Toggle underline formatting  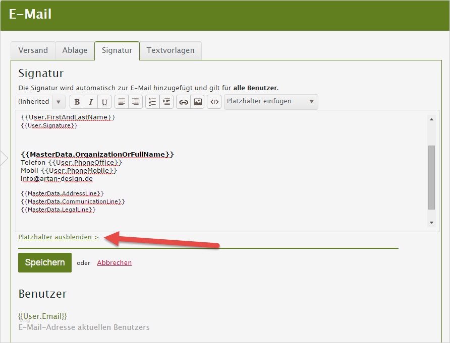[x=104, y=102]
